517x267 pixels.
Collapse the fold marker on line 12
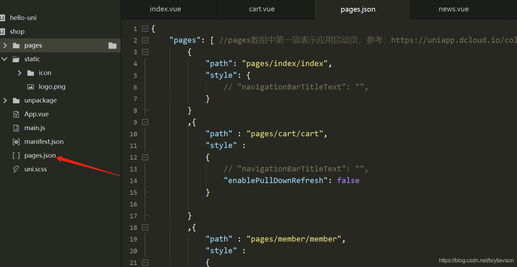coord(145,157)
